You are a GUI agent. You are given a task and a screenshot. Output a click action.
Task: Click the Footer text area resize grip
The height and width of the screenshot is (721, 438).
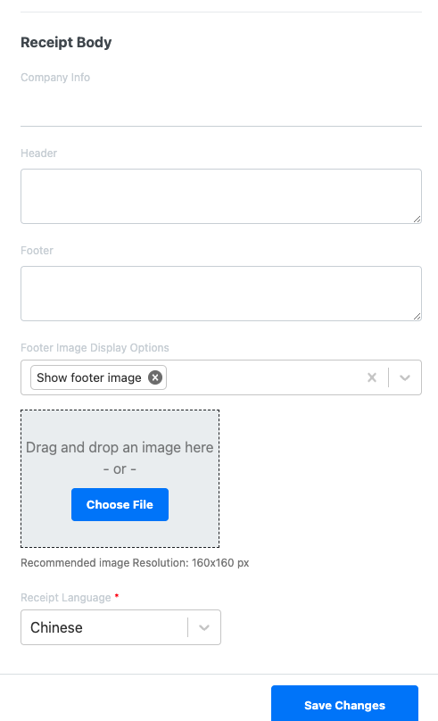417,317
